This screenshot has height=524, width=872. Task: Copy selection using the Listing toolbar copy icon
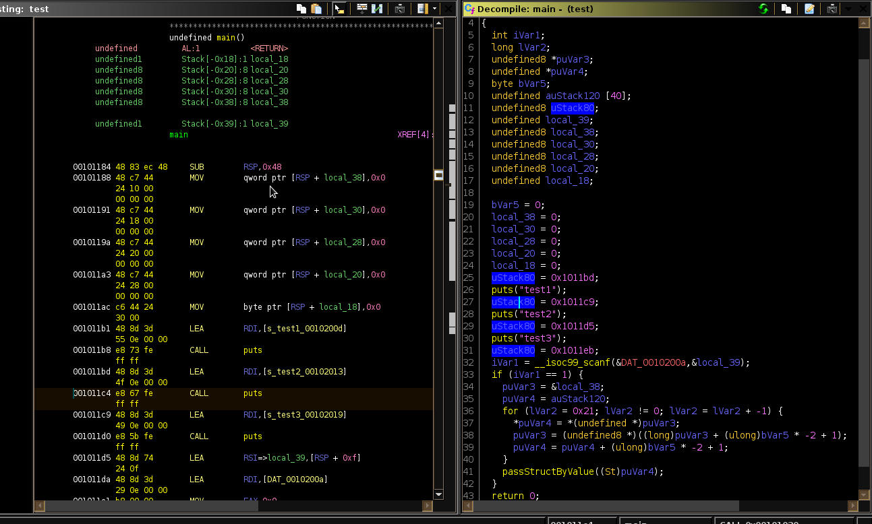(301, 9)
